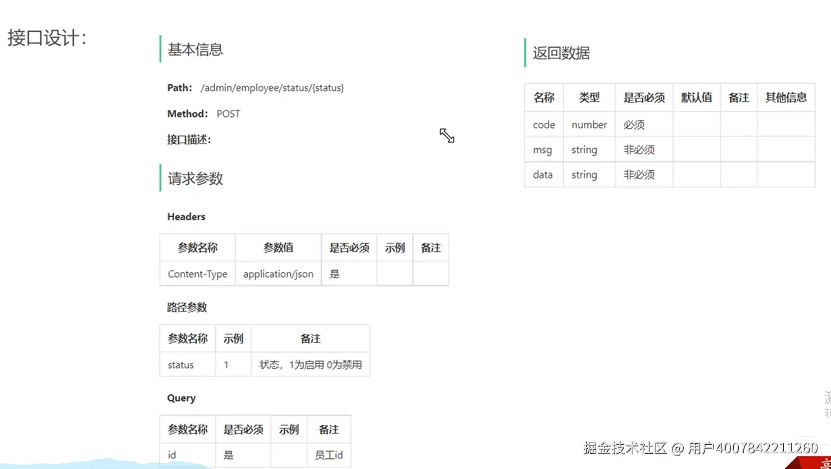831x469 pixels.
Task: Click the 路径参数 subsection label
Action: pyautogui.click(x=187, y=307)
